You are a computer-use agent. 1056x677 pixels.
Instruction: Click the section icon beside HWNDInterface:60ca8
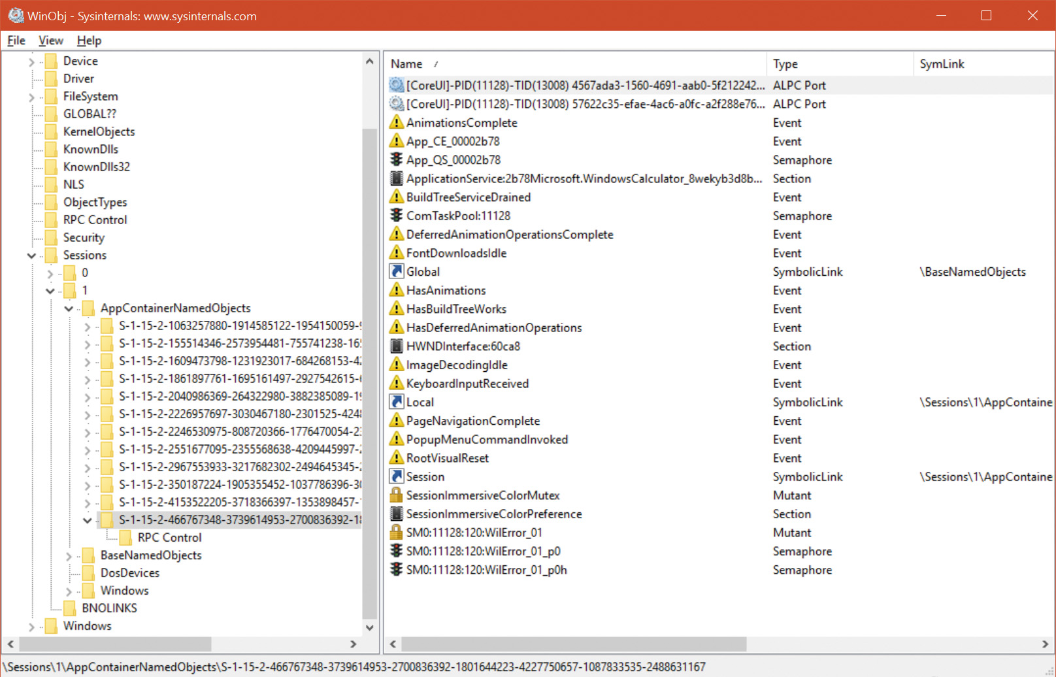pos(396,346)
